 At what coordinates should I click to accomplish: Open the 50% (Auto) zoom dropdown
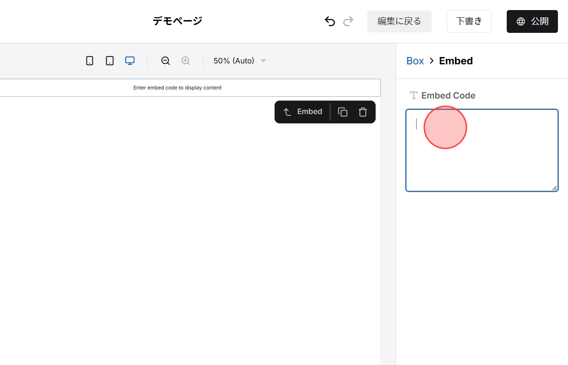click(234, 60)
